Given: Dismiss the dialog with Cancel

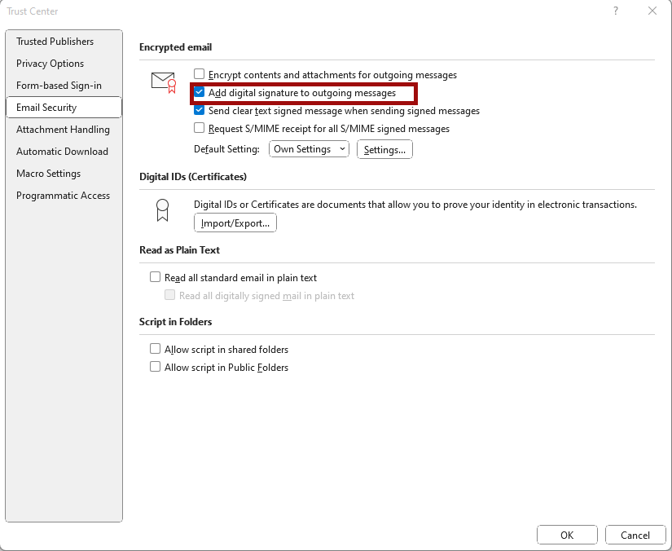Looking at the screenshot, I should click(635, 535).
